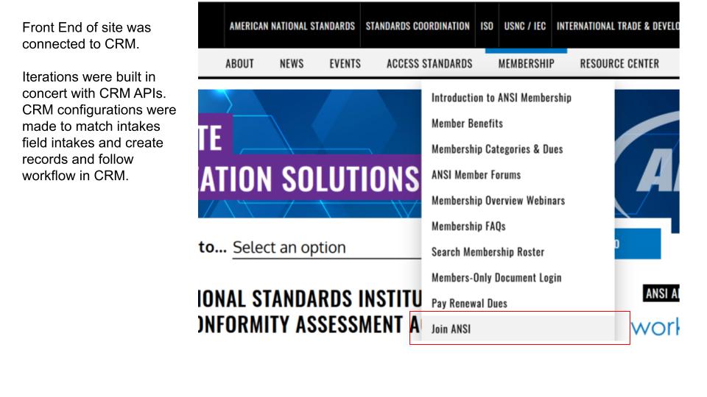This screenshot has width=707, height=397.
Task: Open ANSI Member Forums
Action: pos(476,175)
